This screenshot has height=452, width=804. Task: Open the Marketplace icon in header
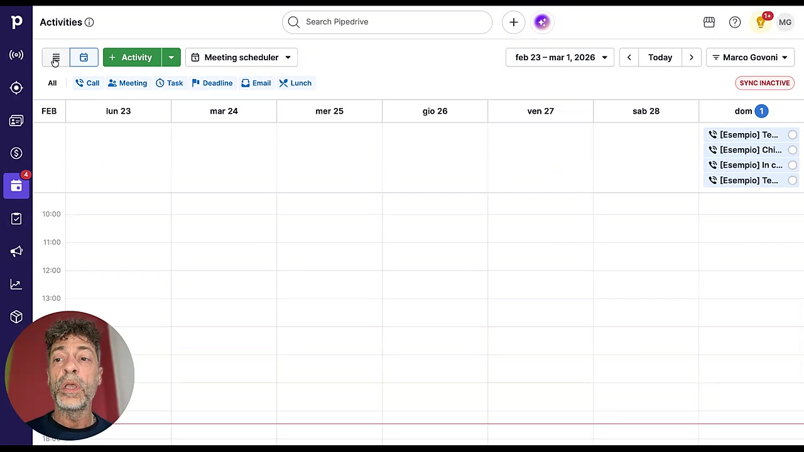(709, 22)
